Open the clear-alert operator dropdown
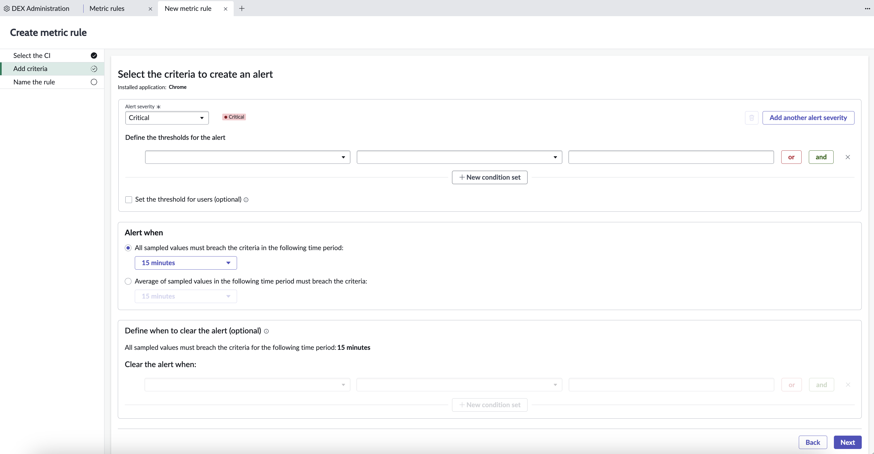Viewport: 874px width, 454px height. pyautogui.click(x=459, y=384)
